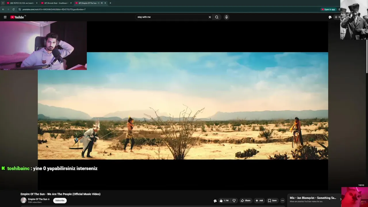Click the sparkle icon beside Create in the YouTube header
368x207 pixels.
[x=330, y=17]
